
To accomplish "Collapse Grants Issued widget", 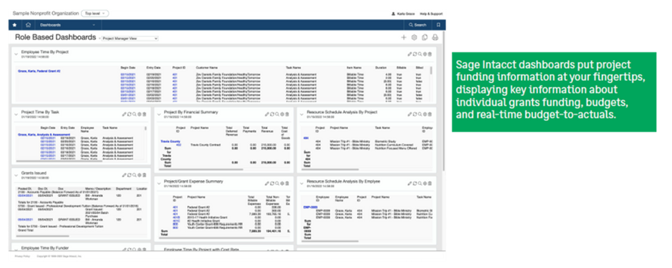I will coord(16,175).
